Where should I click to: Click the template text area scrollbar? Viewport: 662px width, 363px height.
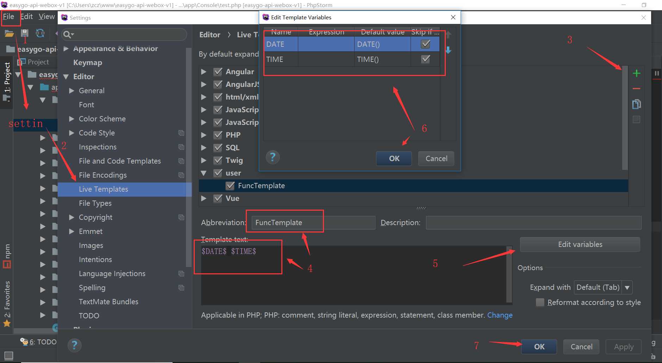(x=509, y=274)
